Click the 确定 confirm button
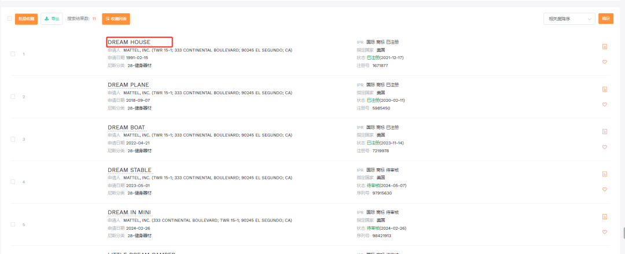The image size is (625, 254). click(606, 19)
